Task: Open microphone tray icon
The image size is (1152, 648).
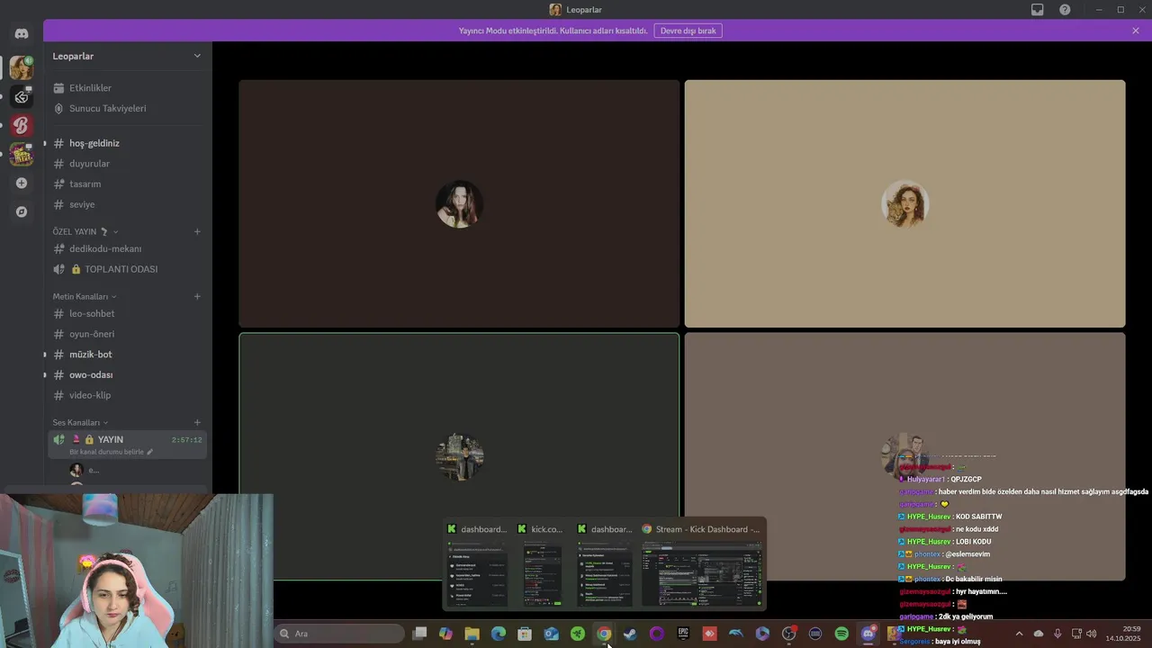Action: tap(1057, 634)
